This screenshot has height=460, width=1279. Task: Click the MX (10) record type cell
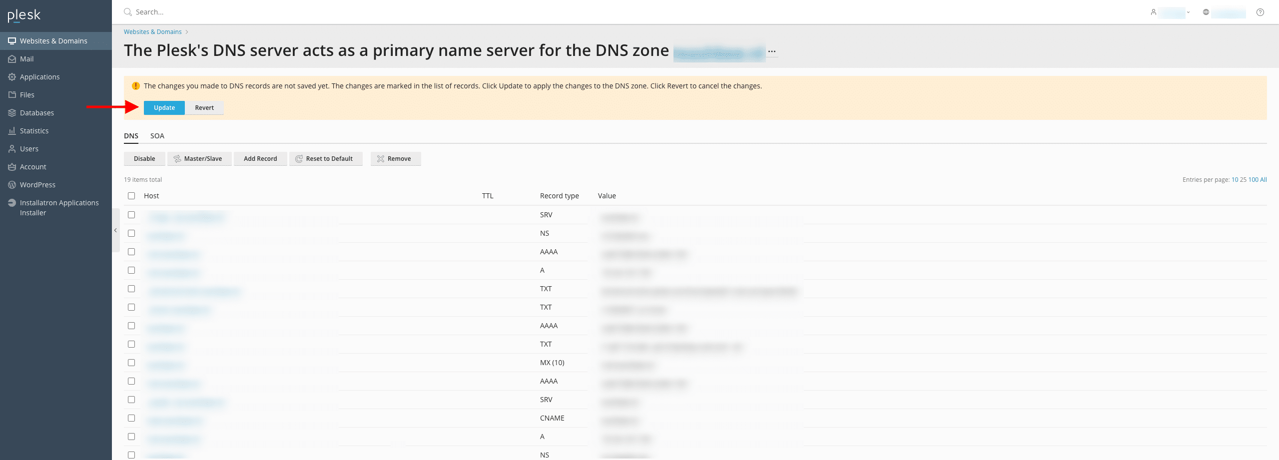(x=552, y=363)
